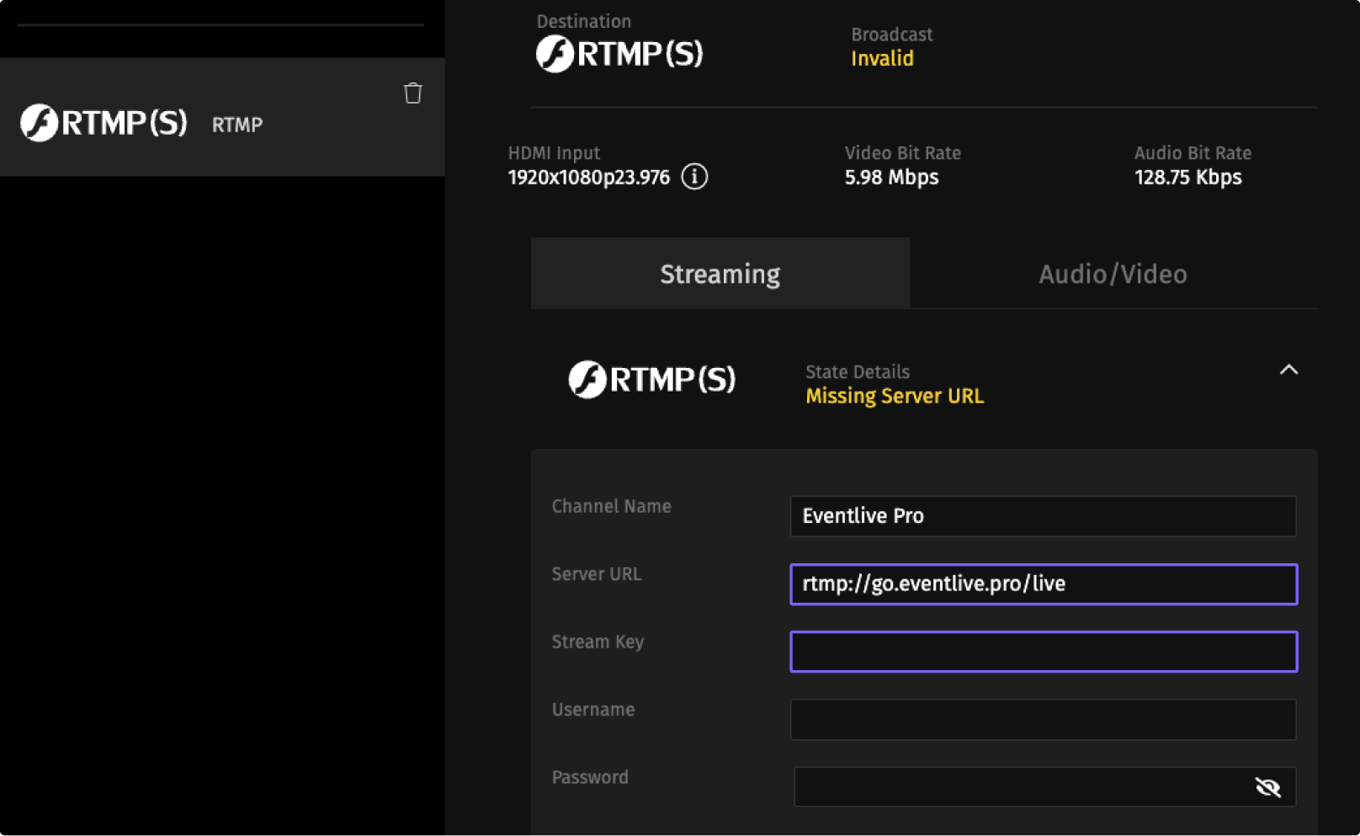Click the HDMI Input info icon
Screen dimensions: 1360x836
pyautogui.click(x=694, y=177)
